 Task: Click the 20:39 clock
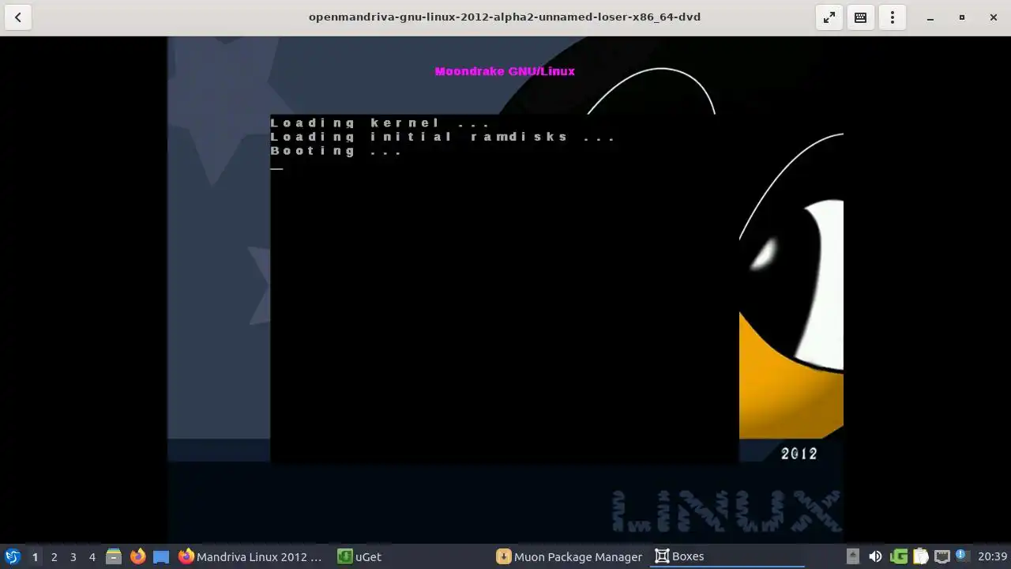click(992, 556)
